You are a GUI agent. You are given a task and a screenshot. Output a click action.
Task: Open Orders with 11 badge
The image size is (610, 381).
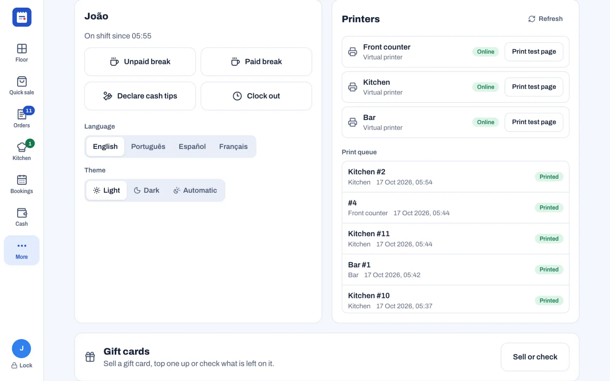point(22,118)
